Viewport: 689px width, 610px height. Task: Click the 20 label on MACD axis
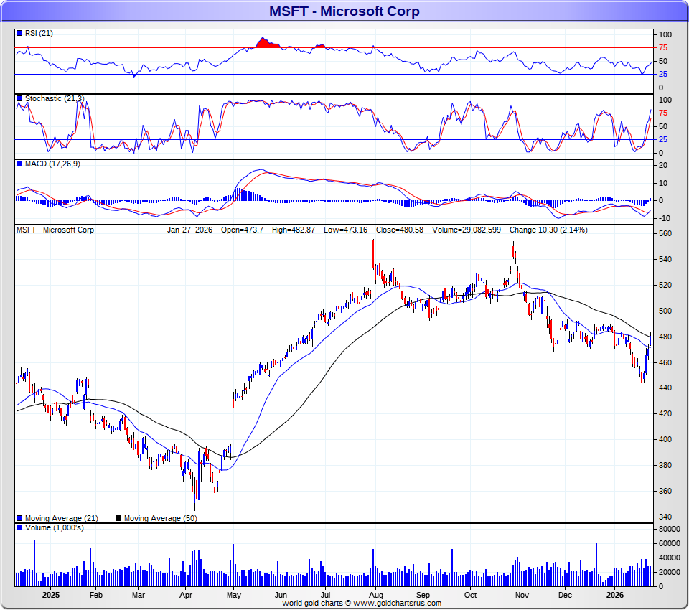tap(663, 166)
